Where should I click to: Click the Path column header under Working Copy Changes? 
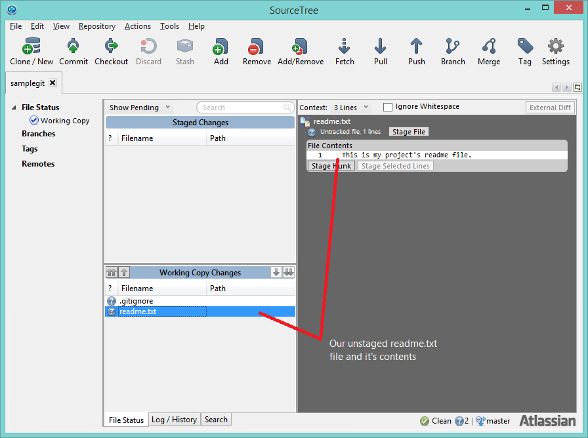[x=251, y=289]
